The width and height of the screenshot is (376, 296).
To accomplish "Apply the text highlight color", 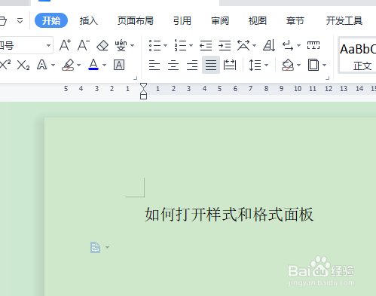I will [x=68, y=65].
